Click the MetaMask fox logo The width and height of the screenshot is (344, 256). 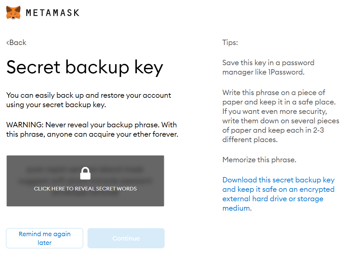tap(13, 12)
